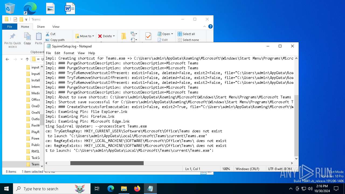Select the Office folder in navigation pane
Viewport: 345px width, 194px height.
pos(33,100)
